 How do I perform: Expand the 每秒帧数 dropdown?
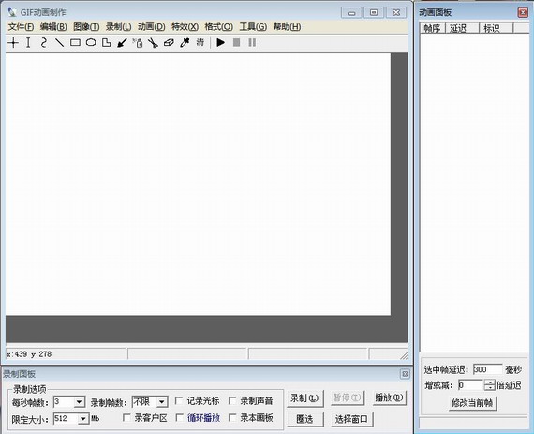click(x=79, y=402)
